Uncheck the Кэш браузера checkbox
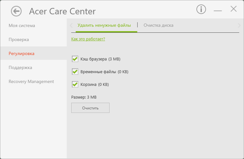Viewport: 244px width, 159px height. pos(75,59)
